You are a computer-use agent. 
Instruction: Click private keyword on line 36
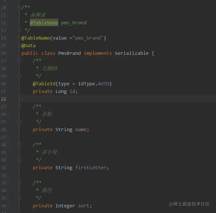pos(43,206)
